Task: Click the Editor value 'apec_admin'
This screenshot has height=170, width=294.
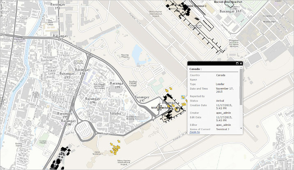Action: [223, 125]
